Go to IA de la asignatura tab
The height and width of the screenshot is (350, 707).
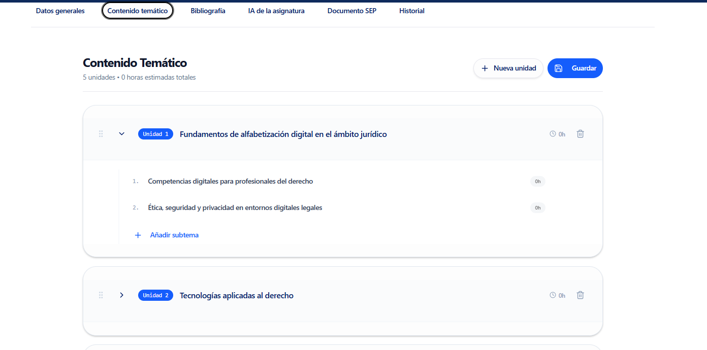(x=276, y=11)
